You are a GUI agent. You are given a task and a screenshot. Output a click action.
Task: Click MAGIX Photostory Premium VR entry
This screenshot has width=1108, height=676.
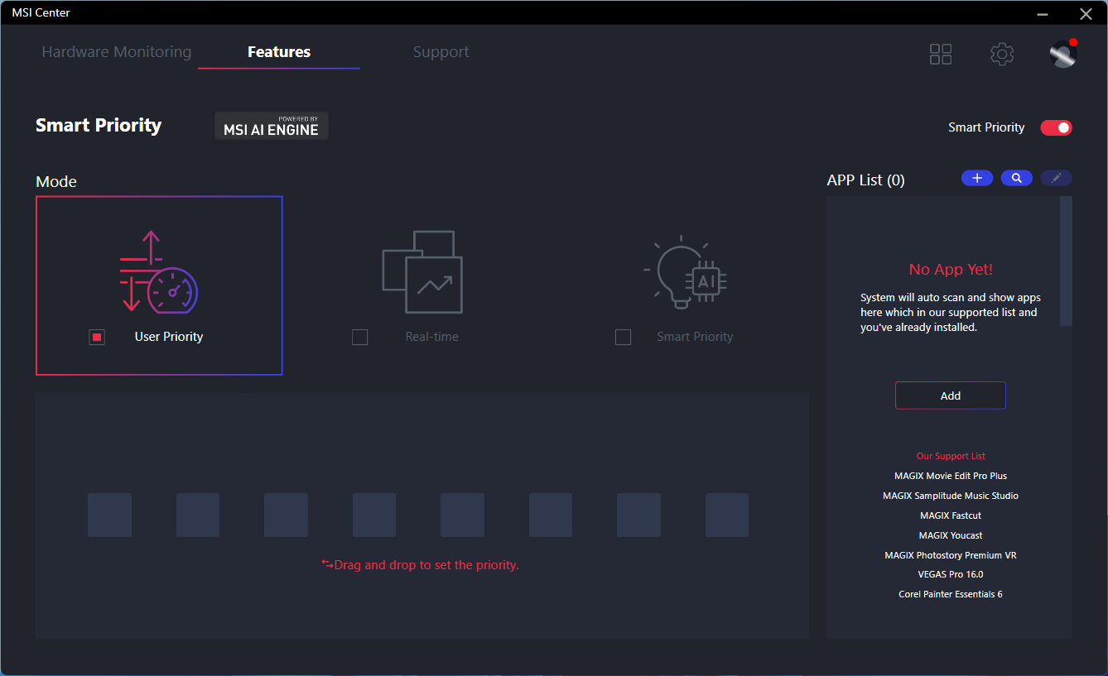click(951, 555)
